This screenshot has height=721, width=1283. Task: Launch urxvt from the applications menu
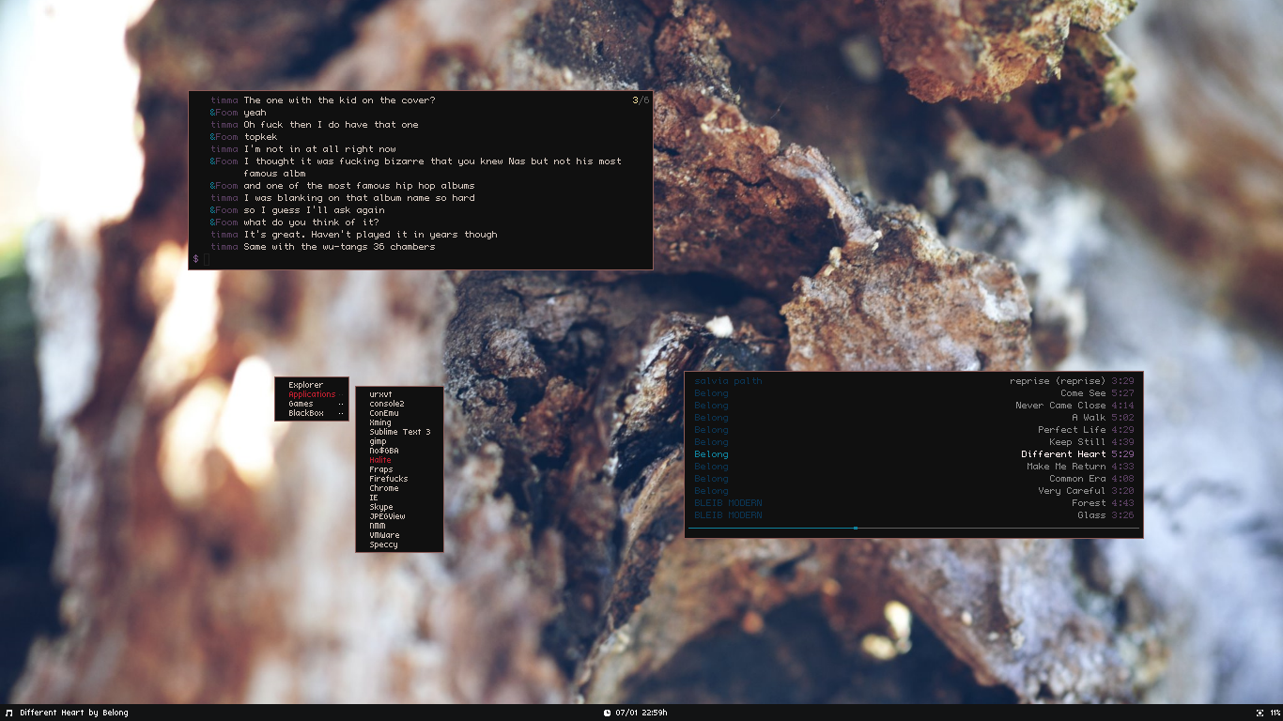tap(380, 394)
